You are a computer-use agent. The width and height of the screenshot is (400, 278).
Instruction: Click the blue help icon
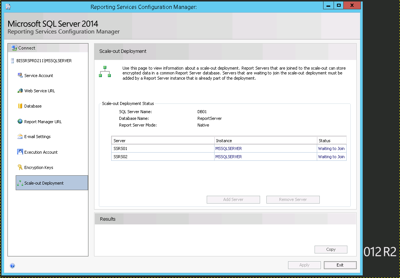[12, 266]
